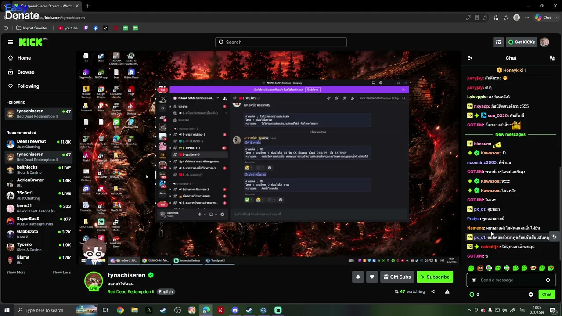Follow tynachiseren with the heart button
The image size is (562, 316).
[x=372, y=277]
